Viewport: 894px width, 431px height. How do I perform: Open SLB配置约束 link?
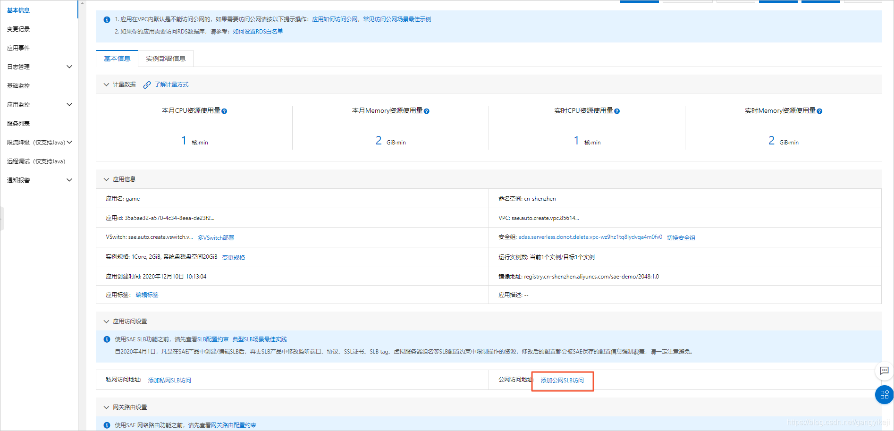click(213, 339)
